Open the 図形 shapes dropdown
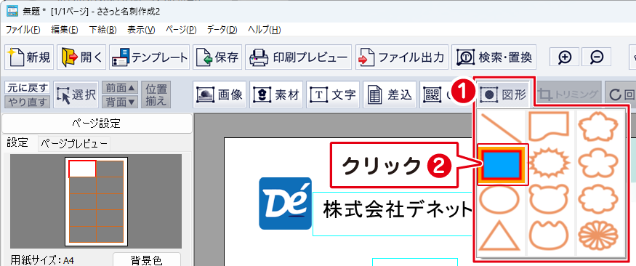This screenshot has width=636, height=266. pyautogui.click(x=504, y=95)
